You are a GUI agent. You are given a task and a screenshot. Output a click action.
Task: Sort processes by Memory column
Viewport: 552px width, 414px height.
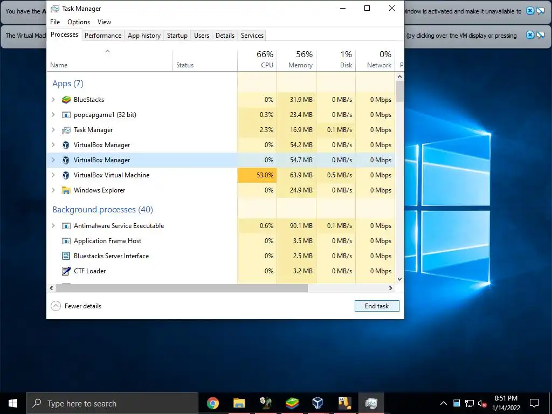click(x=297, y=59)
